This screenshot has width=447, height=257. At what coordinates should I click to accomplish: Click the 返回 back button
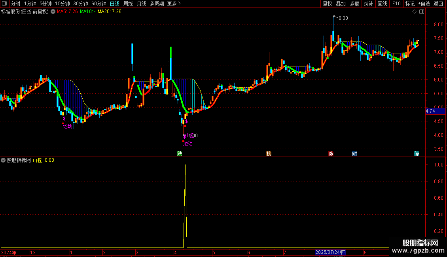point(438,4)
